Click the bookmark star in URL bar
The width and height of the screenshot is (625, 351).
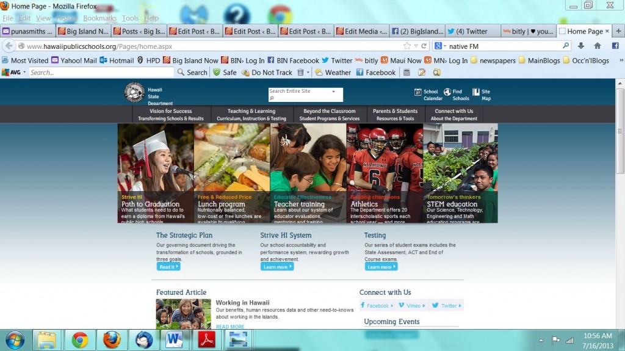(407, 46)
